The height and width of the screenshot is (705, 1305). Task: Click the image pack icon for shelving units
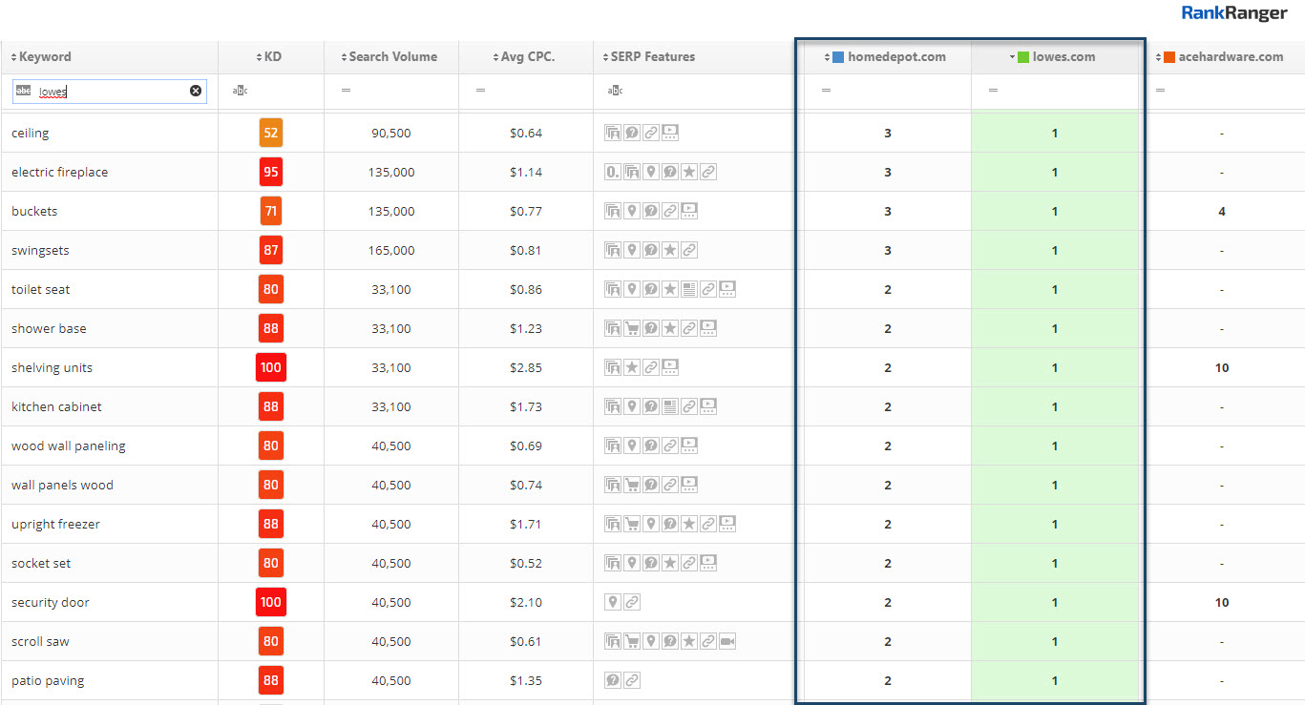[613, 367]
